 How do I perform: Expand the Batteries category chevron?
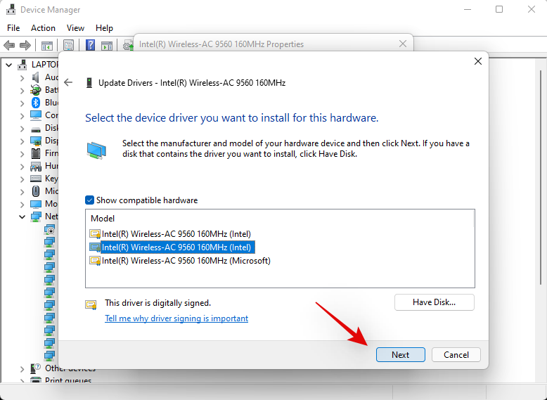click(x=22, y=90)
